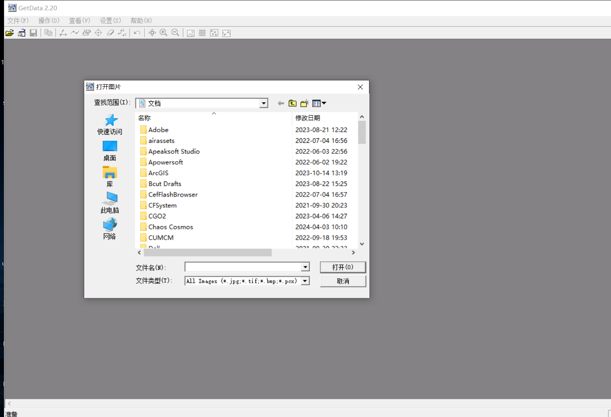
Task: Click the Open workspace toolbar icon
Action: tap(22, 33)
